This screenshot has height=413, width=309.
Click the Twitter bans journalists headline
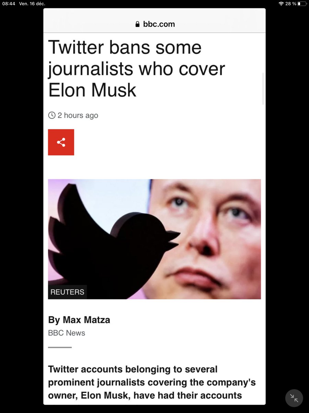(136, 68)
